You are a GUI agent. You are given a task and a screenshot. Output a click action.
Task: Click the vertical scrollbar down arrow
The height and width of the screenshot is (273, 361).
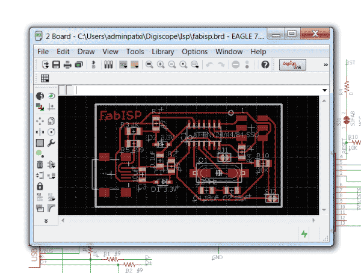(324, 210)
